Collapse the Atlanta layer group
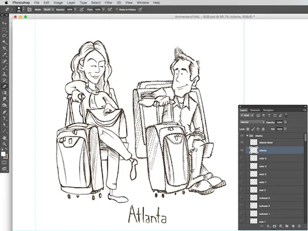The width and height of the screenshot is (308, 231). click(x=248, y=136)
